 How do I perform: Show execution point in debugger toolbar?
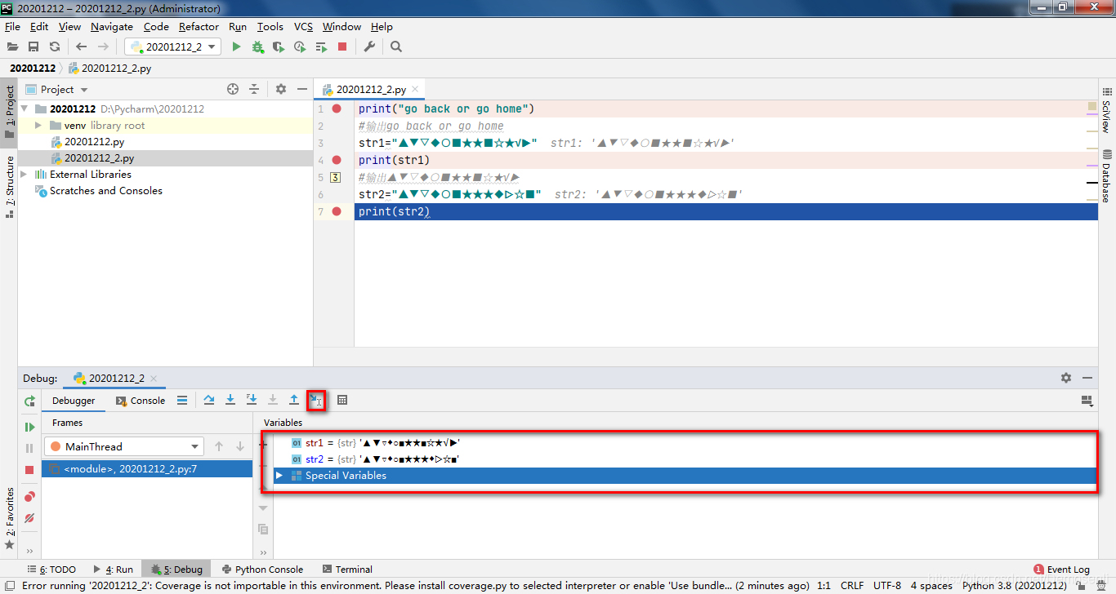coord(182,400)
